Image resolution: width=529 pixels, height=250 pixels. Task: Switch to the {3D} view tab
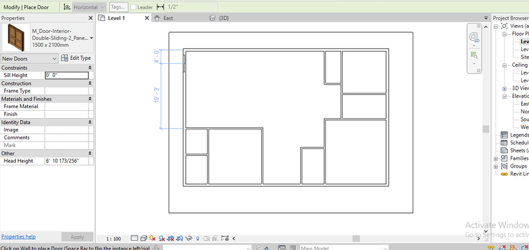tap(224, 18)
